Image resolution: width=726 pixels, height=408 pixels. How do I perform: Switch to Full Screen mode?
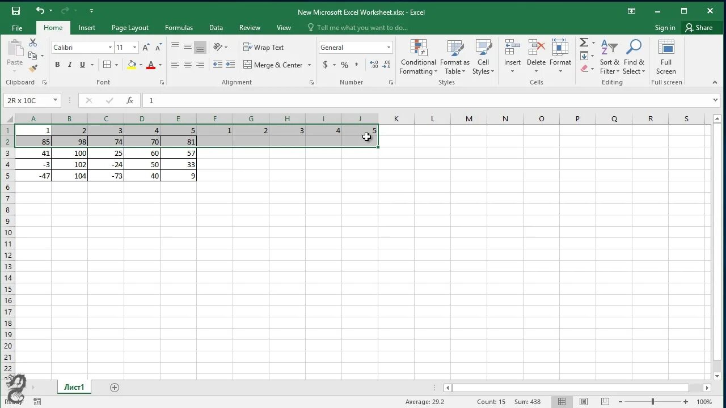[666, 57]
